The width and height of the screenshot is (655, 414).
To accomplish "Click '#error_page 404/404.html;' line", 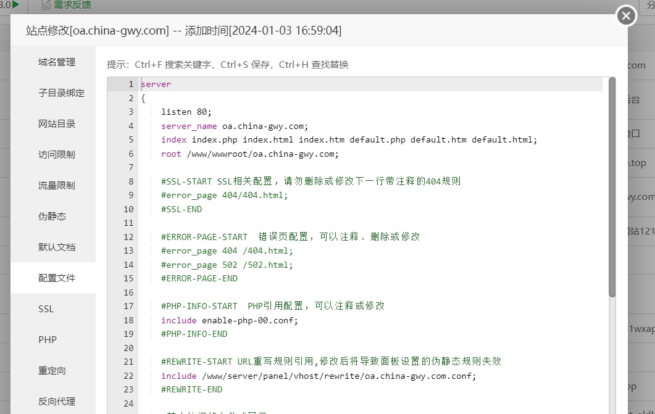I will point(224,196).
